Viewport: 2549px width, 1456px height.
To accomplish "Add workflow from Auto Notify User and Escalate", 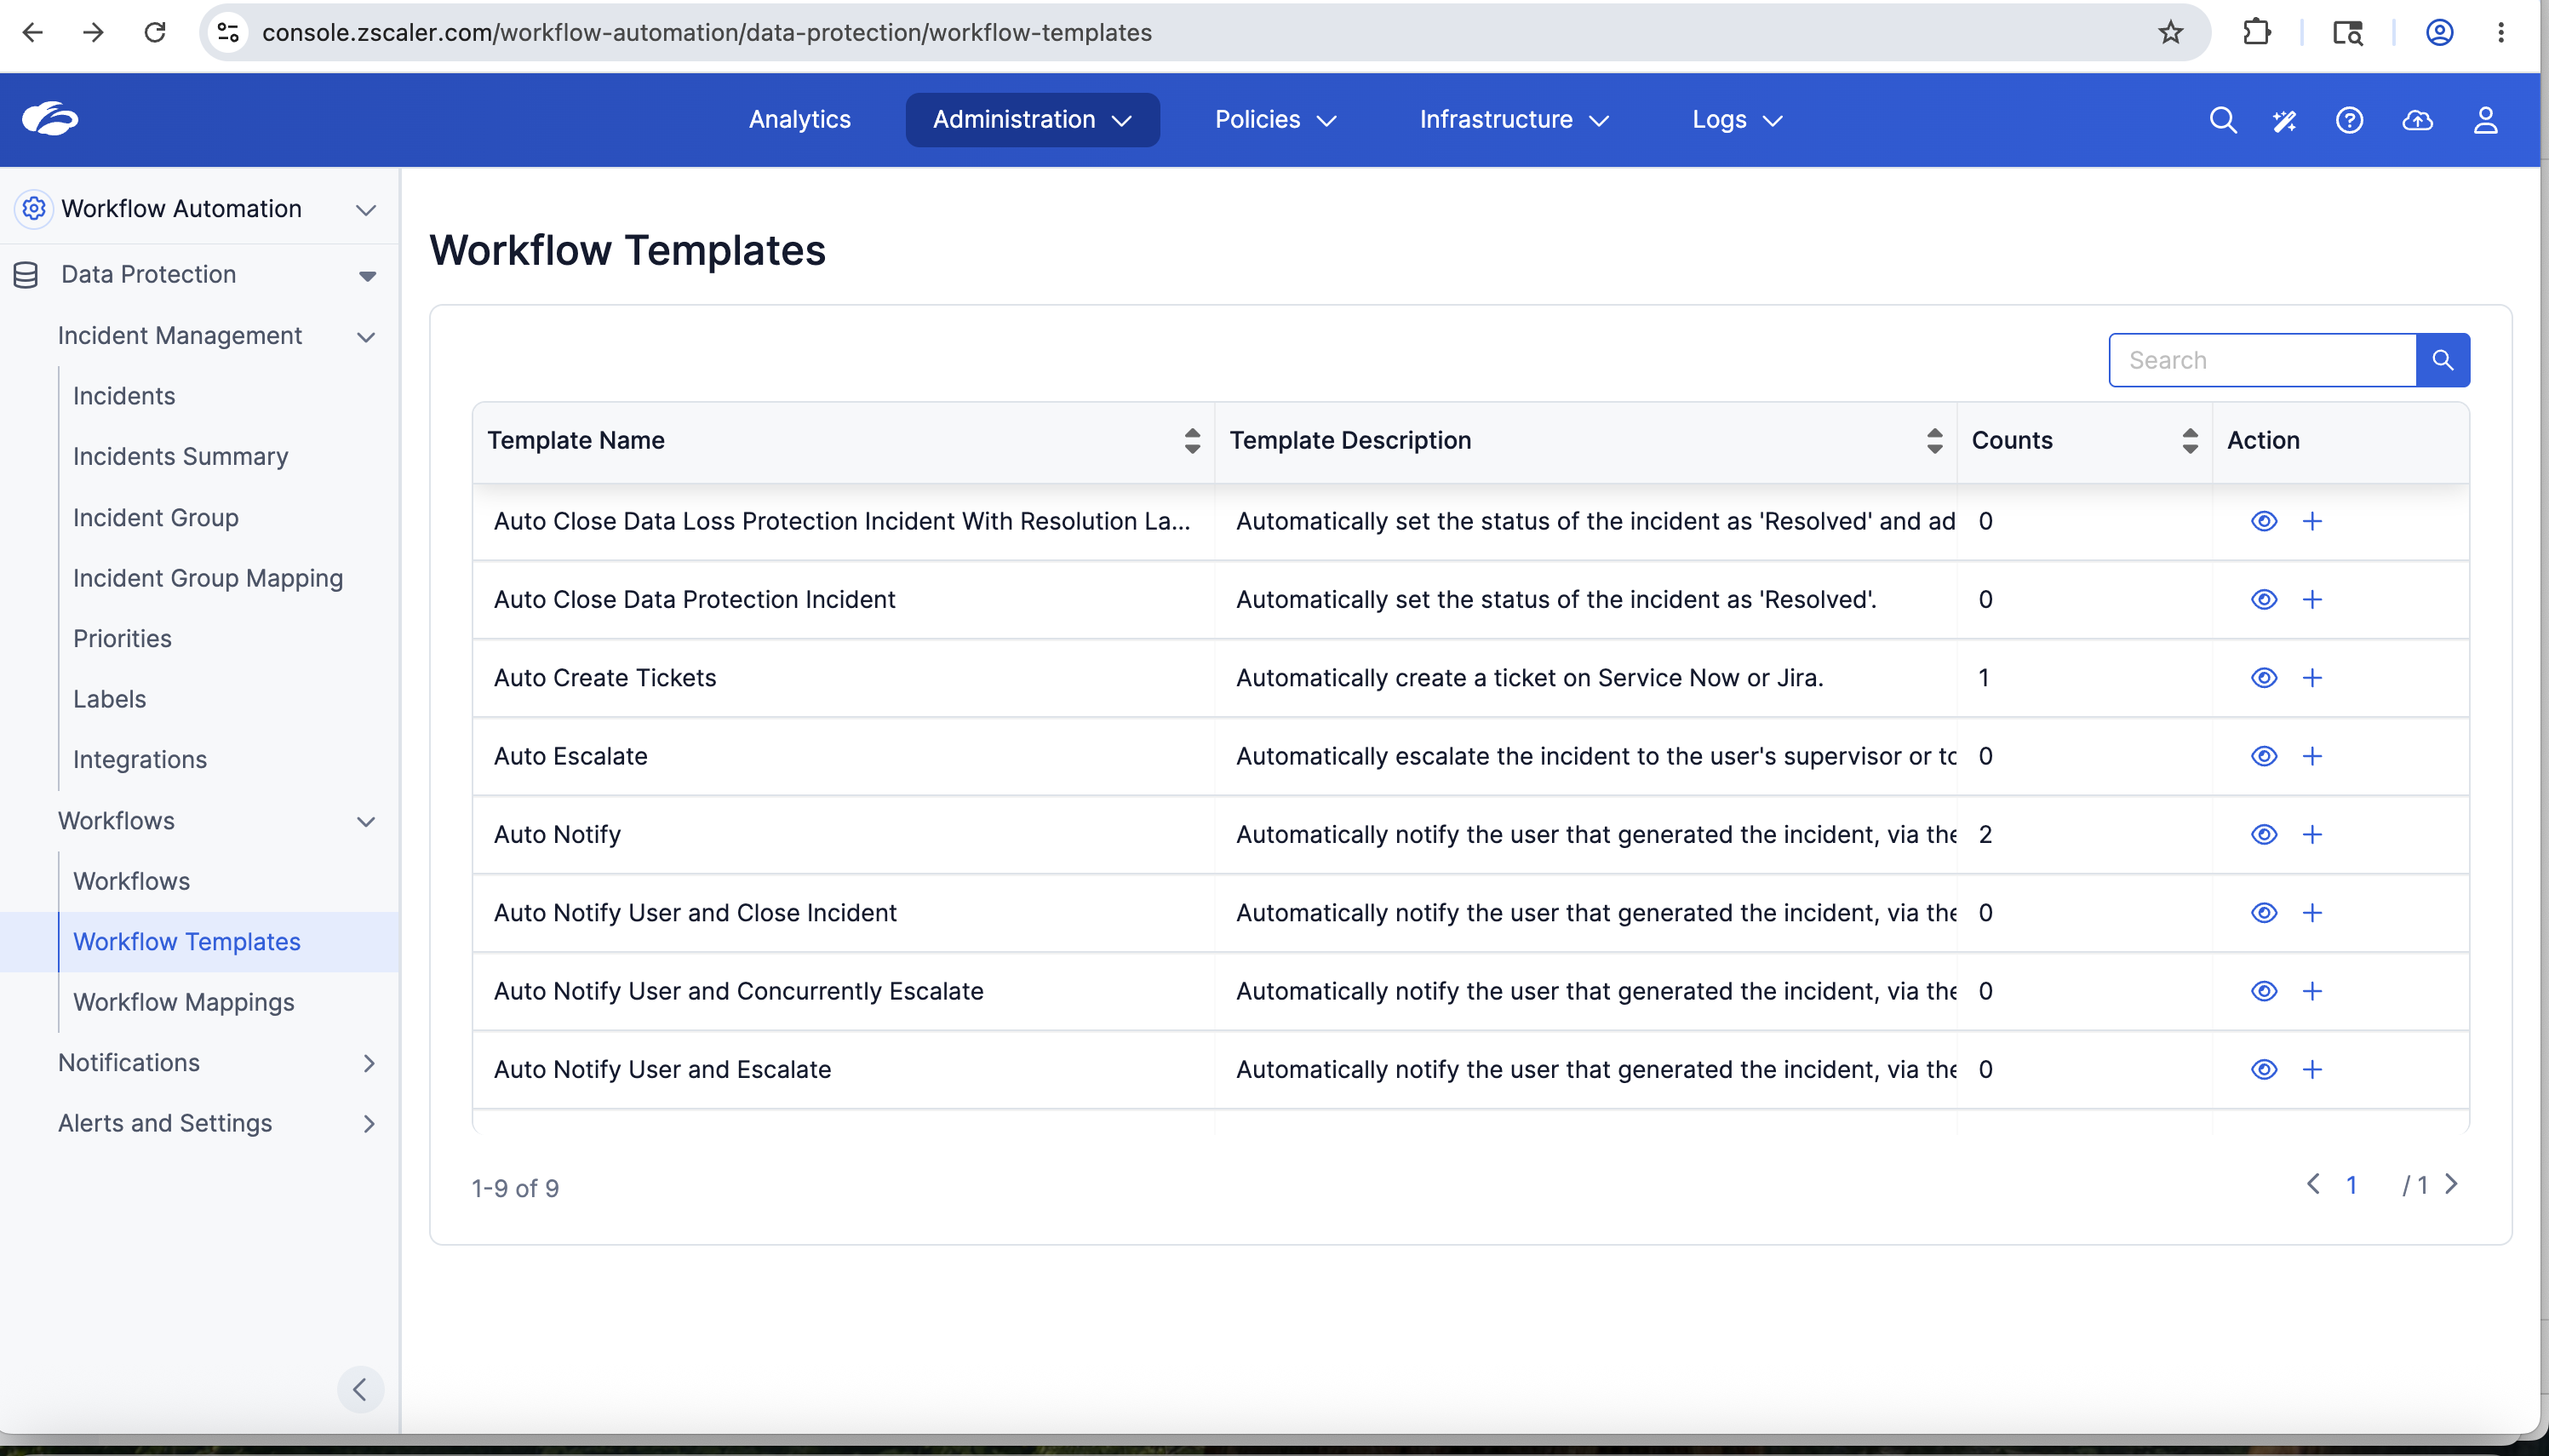I will point(2312,1069).
